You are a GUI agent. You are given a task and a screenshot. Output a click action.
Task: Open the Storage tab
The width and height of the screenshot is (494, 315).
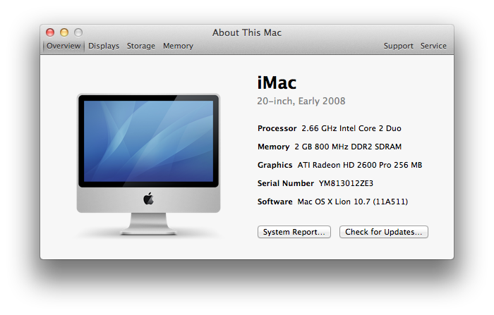pos(141,46)
